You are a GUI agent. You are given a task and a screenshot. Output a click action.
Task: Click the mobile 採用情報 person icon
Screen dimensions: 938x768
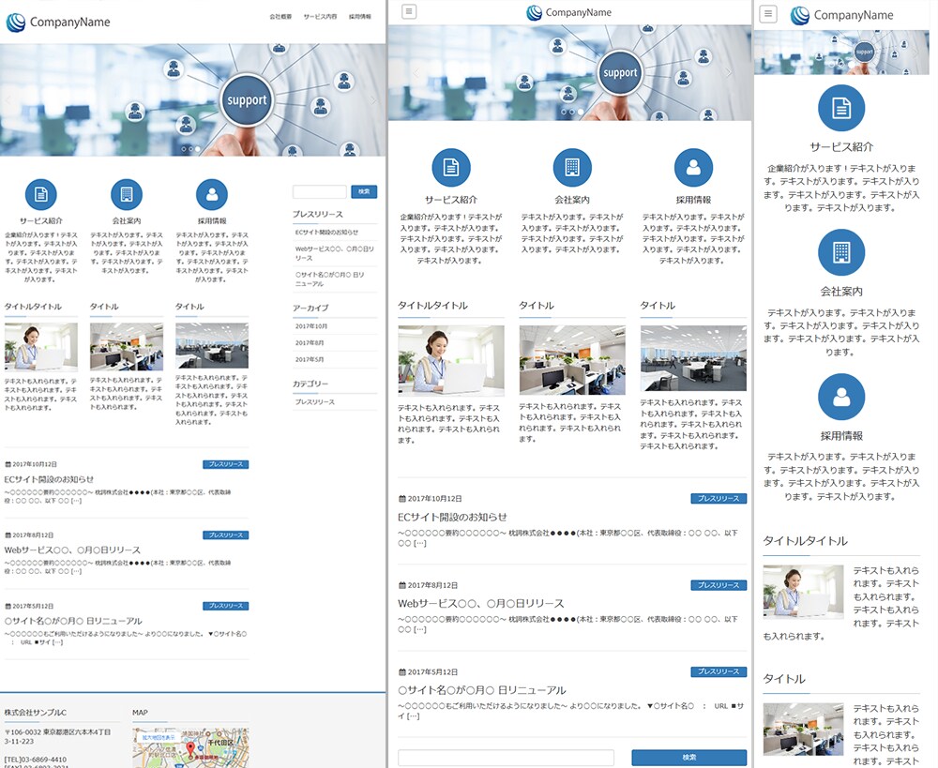click(841, 397)
